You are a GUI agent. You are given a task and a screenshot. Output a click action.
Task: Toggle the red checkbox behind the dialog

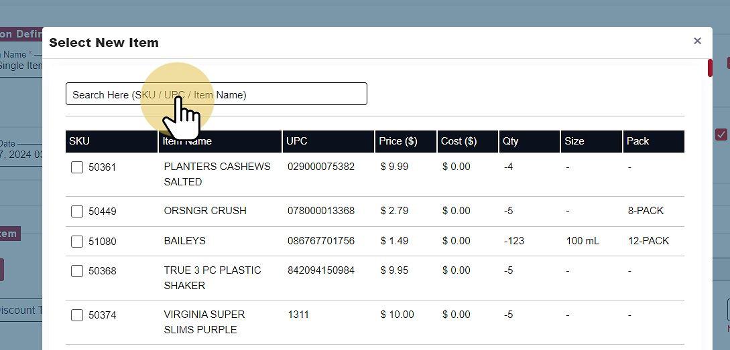721,135
